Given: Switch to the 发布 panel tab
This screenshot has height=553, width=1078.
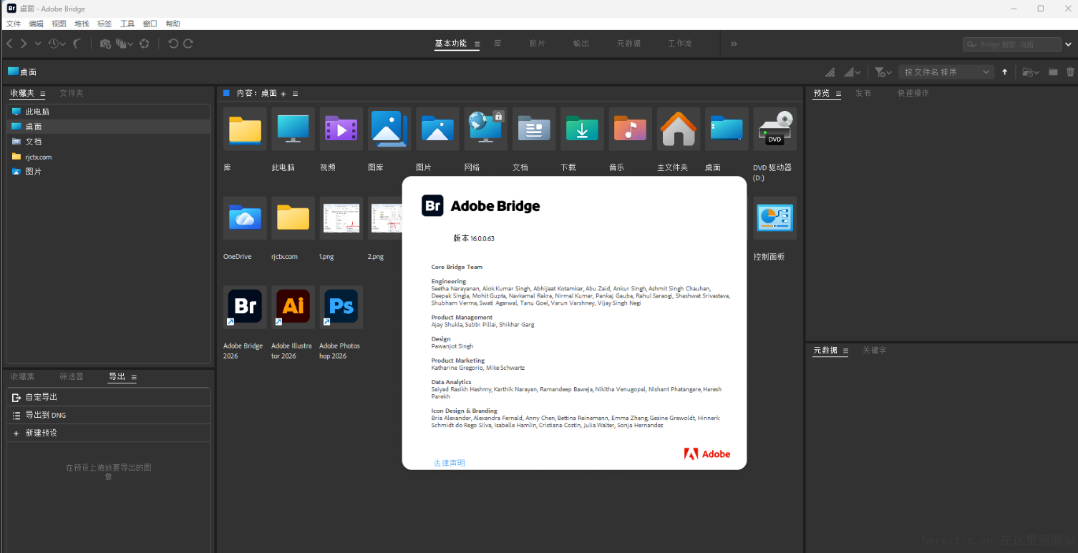Looking at the screenshot, I should click(x=863, y=93).
